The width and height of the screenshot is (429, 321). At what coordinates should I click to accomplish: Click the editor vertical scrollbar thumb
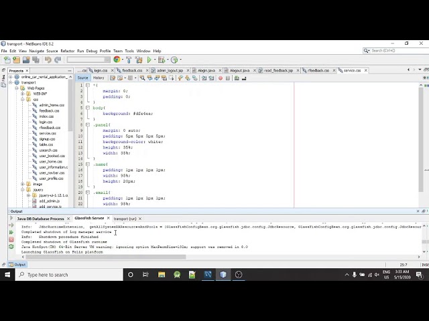(x=421, y=140)
